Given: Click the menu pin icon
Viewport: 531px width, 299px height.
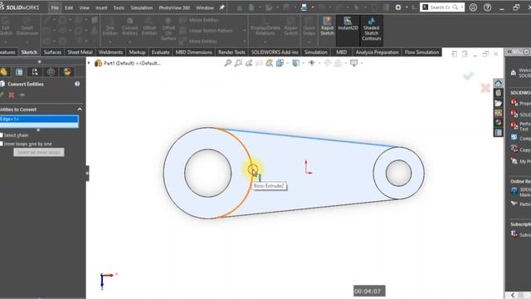Looking at the screenshot, I should [222, 7].
